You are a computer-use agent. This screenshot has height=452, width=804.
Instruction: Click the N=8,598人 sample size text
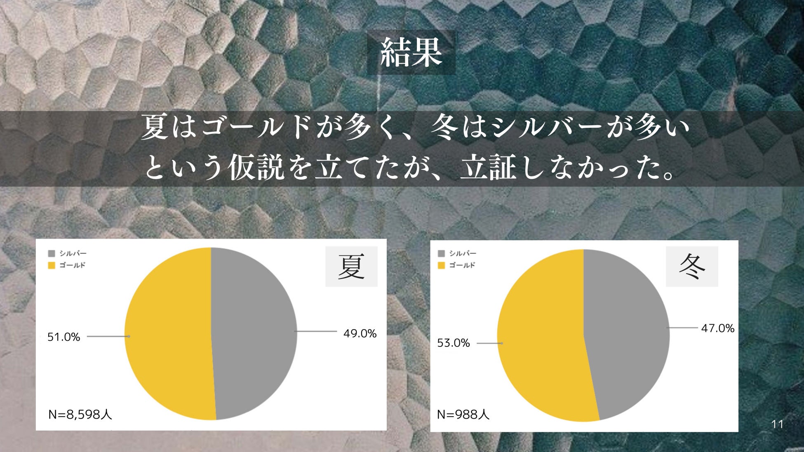(x=80, y=415)
